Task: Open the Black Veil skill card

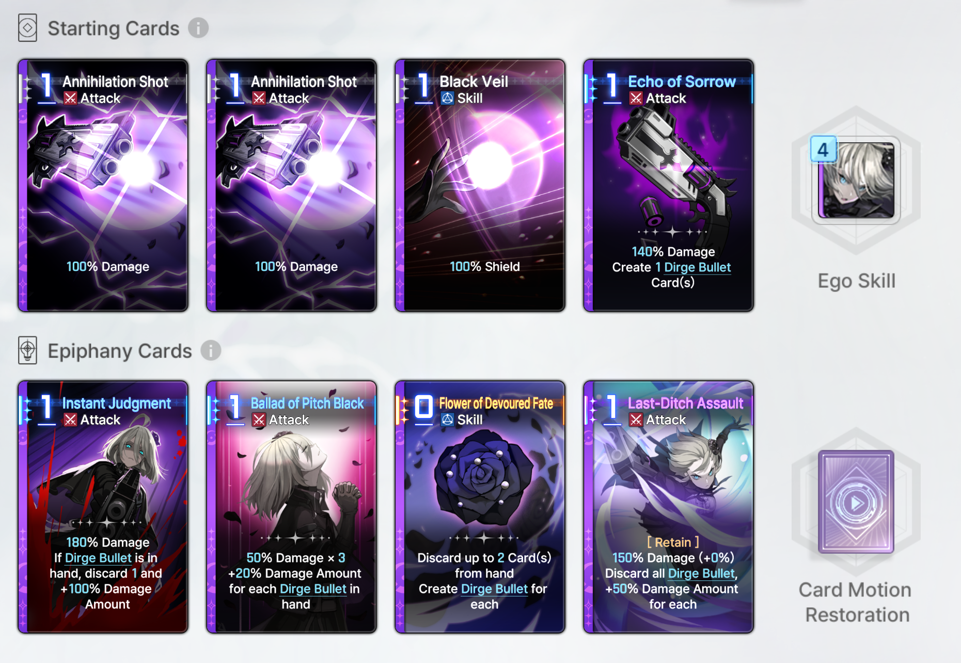Action: (480, 185)
